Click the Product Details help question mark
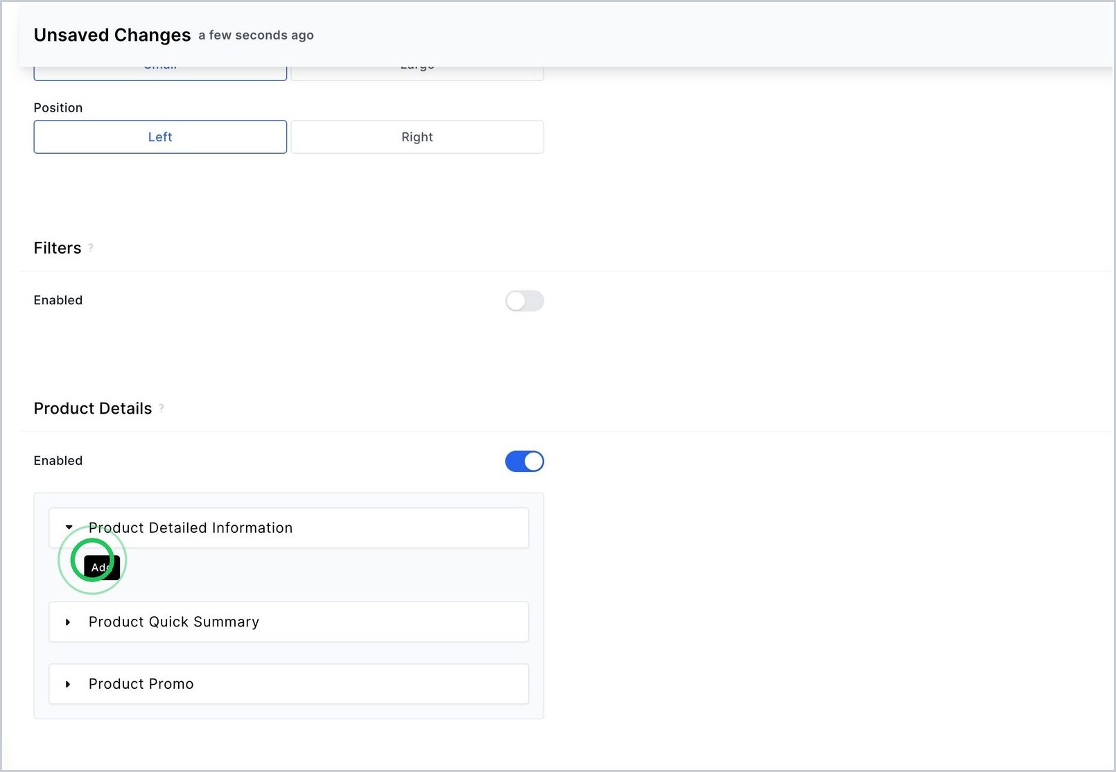The image size is (1116, 772). [x=162, y=407]
